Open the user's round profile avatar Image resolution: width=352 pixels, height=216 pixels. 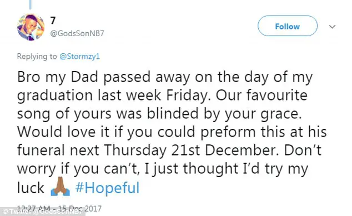point(31,27)
